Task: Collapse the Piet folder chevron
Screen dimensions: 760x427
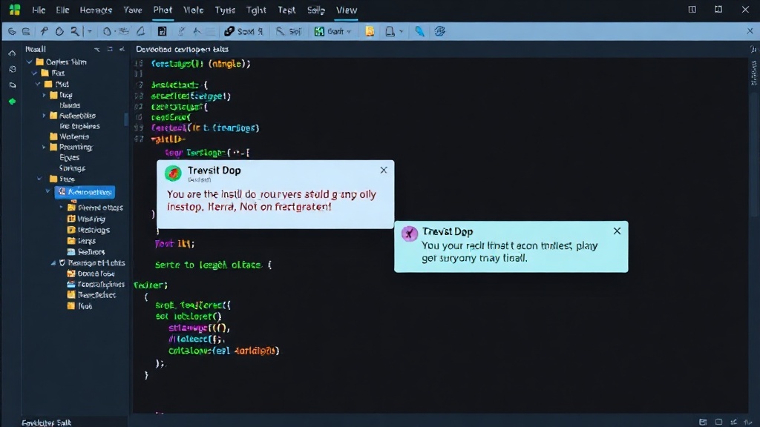Action: point(39,85)
